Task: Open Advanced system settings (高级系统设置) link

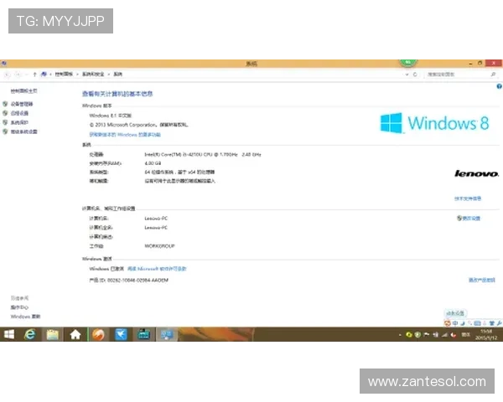Action: (24, 131)
